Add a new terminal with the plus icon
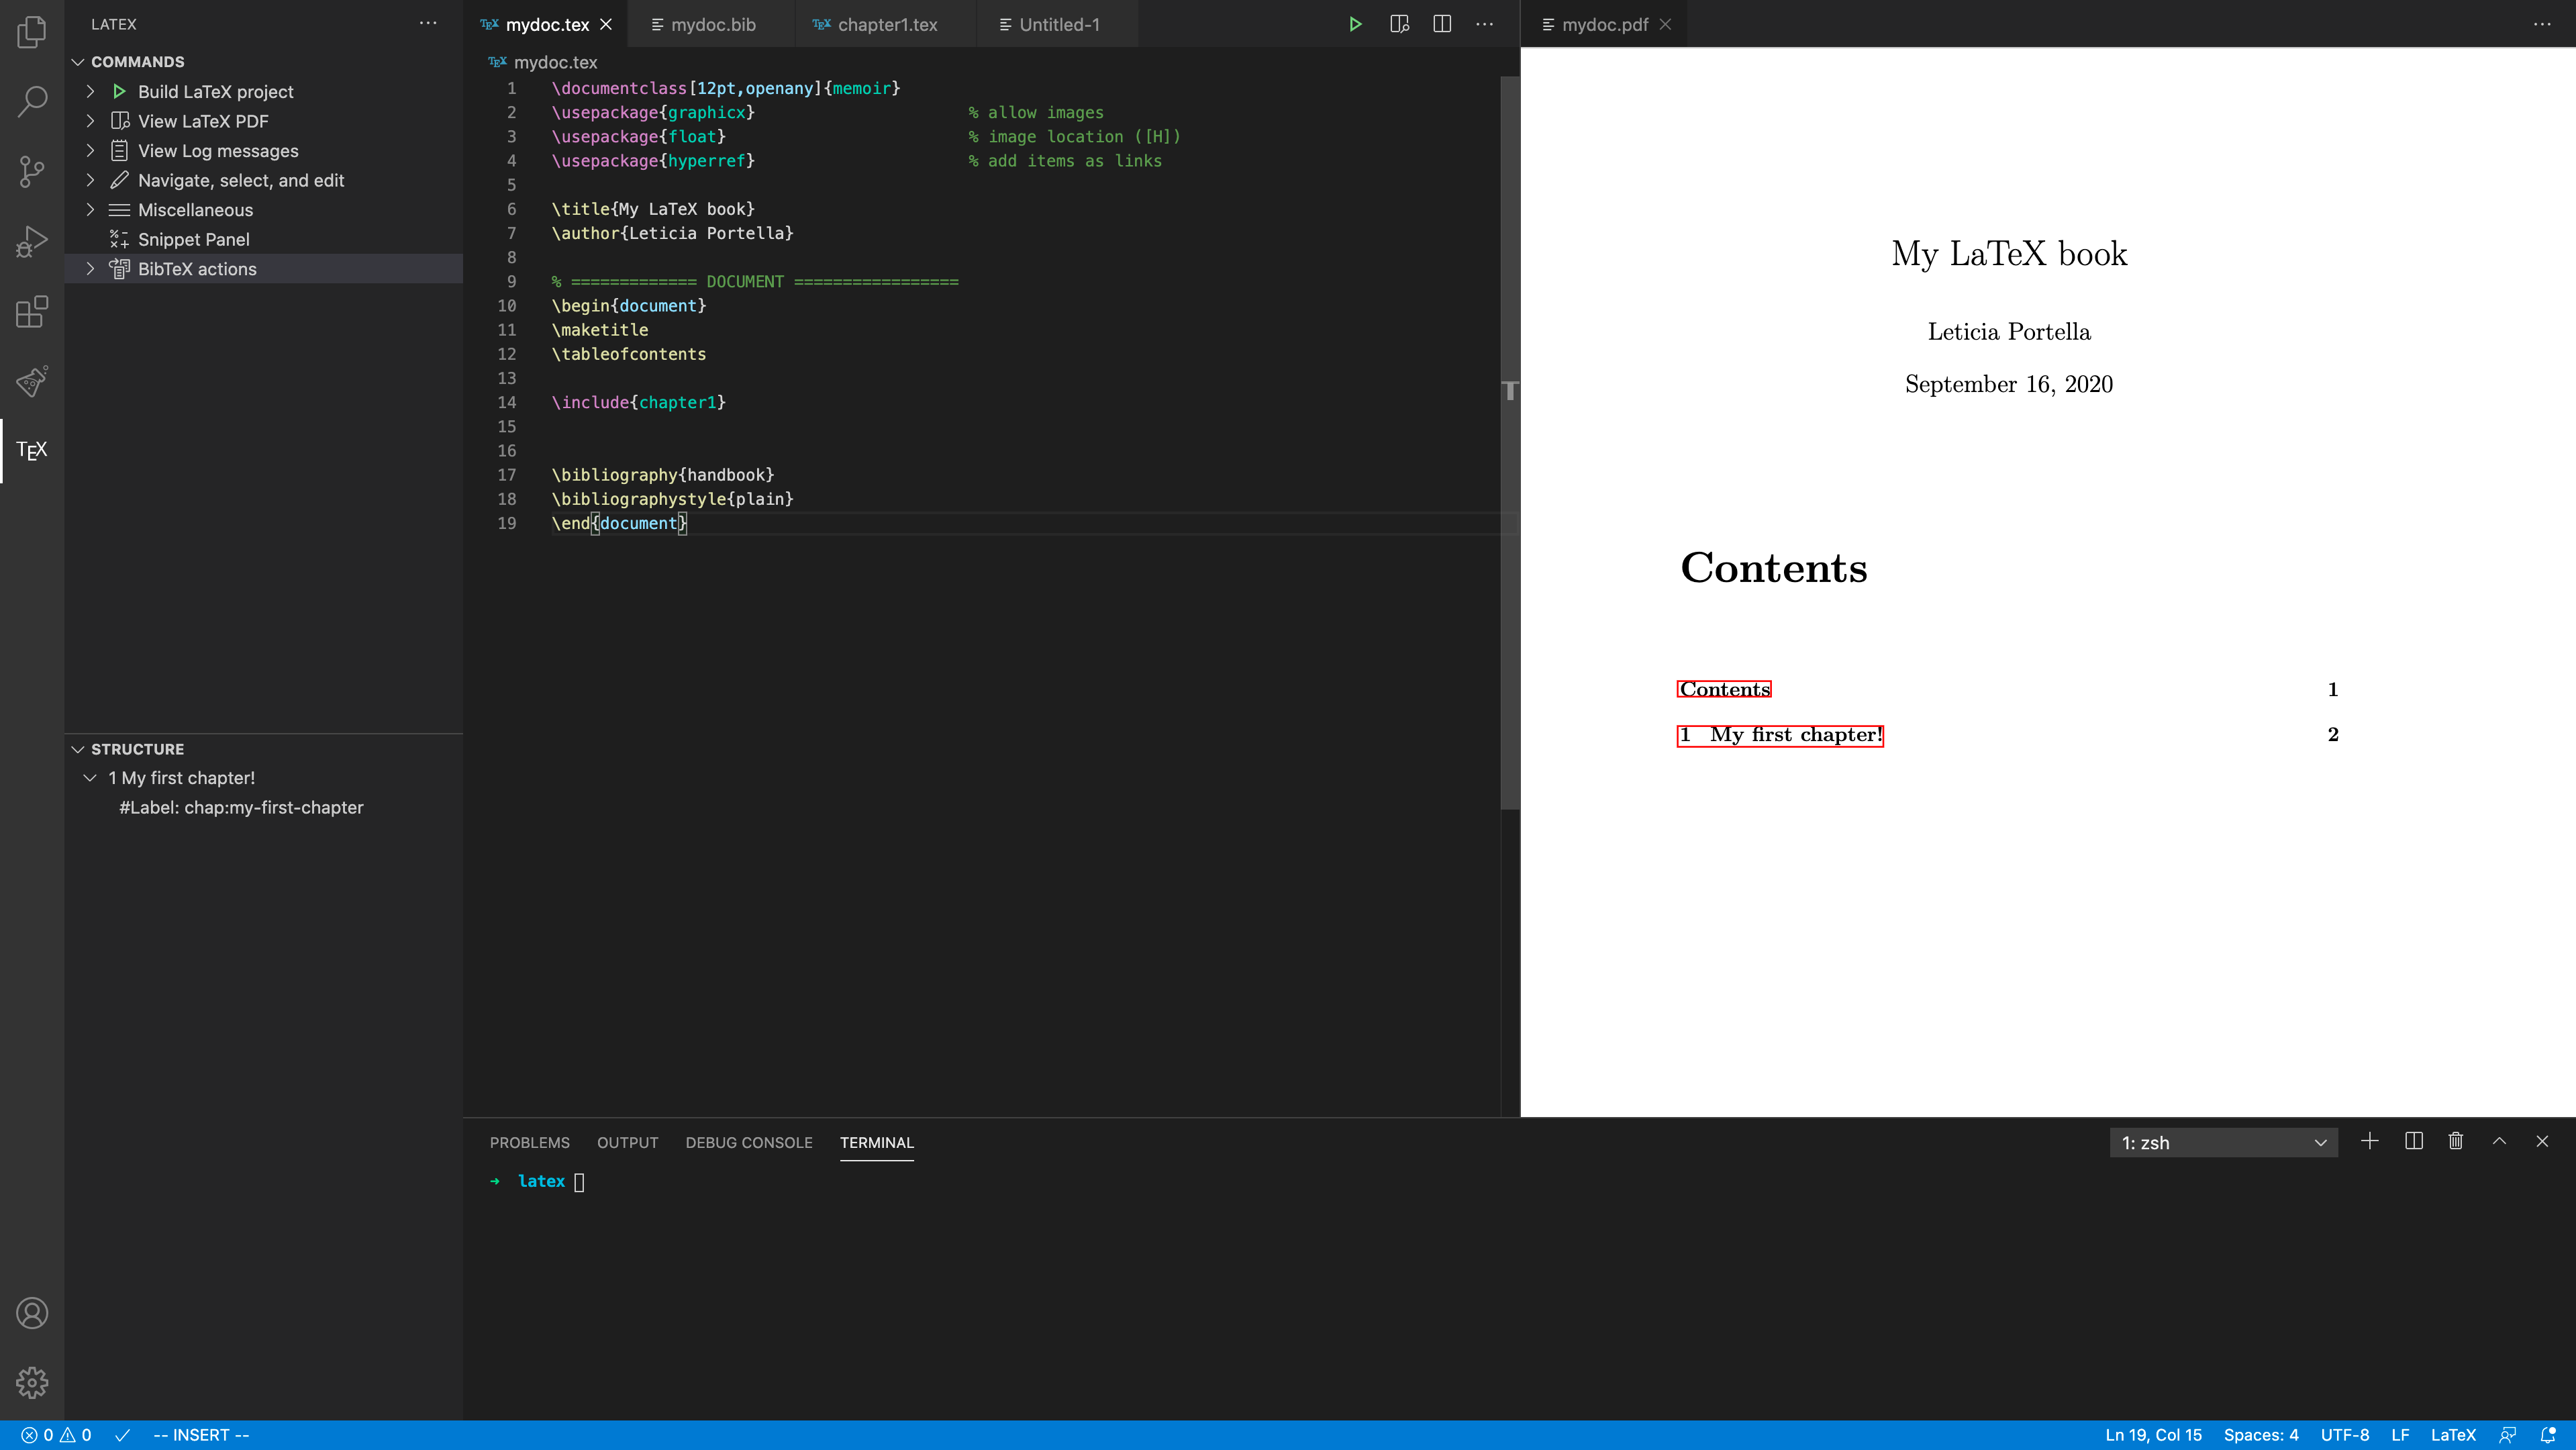The width and height of the screenshot is (2576, 1450). click(2370, 1141)
